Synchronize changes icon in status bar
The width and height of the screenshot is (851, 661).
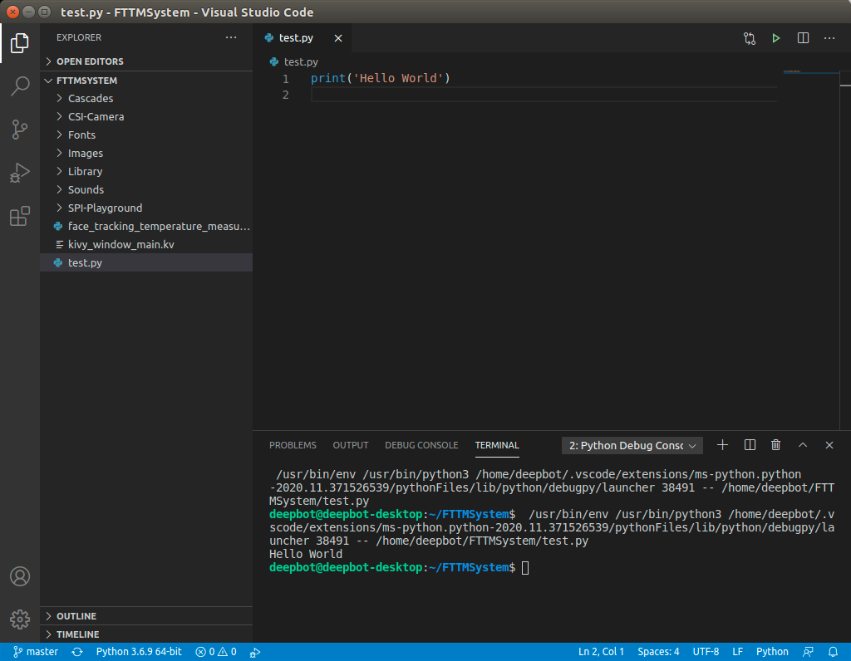pyautogui.click(x=77, y=652)
